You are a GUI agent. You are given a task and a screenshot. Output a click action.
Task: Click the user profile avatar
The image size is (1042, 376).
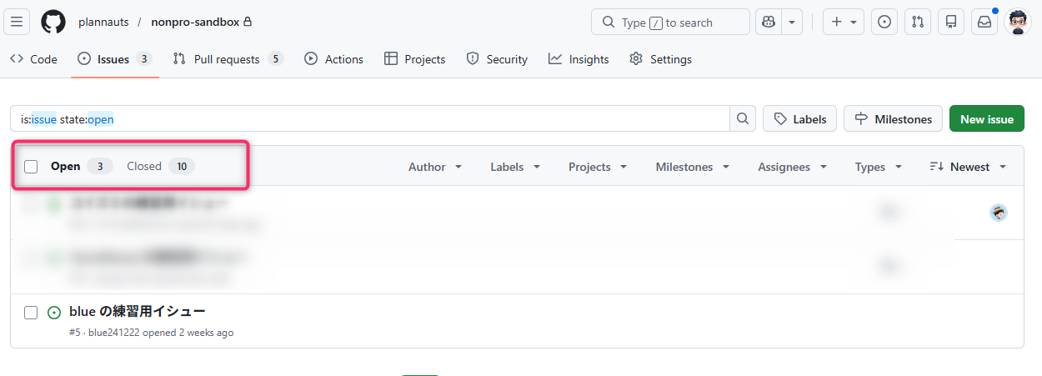point(1019,22)
